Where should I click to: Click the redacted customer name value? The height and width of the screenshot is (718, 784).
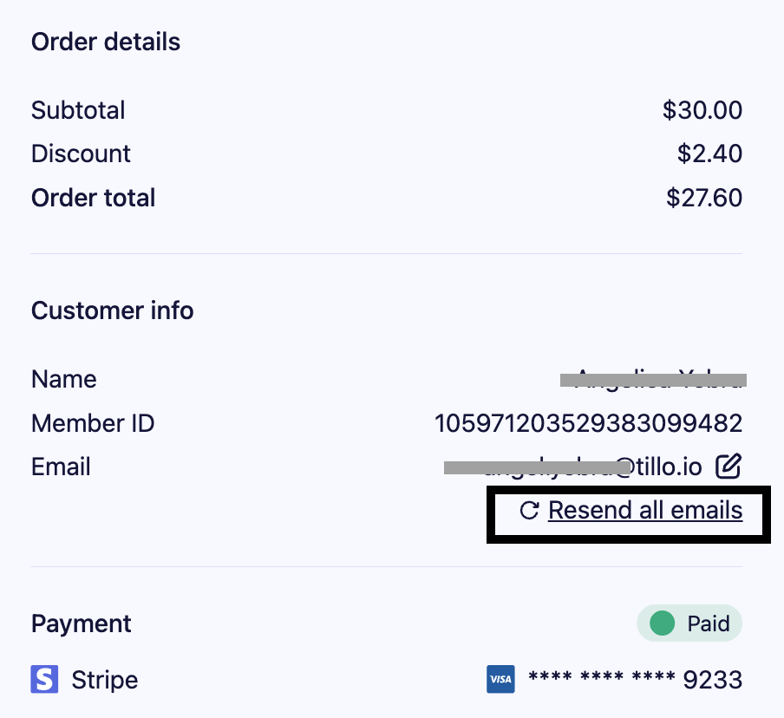653,379
